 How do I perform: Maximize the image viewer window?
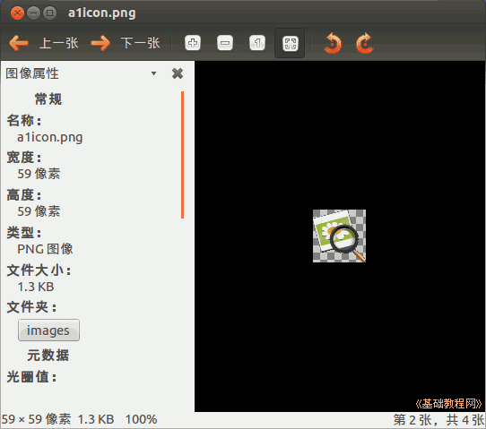click(x=49, y=13)
